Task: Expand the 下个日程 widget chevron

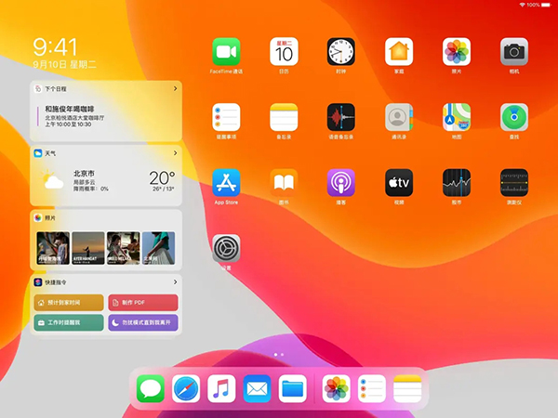Action: coord(175,88)
